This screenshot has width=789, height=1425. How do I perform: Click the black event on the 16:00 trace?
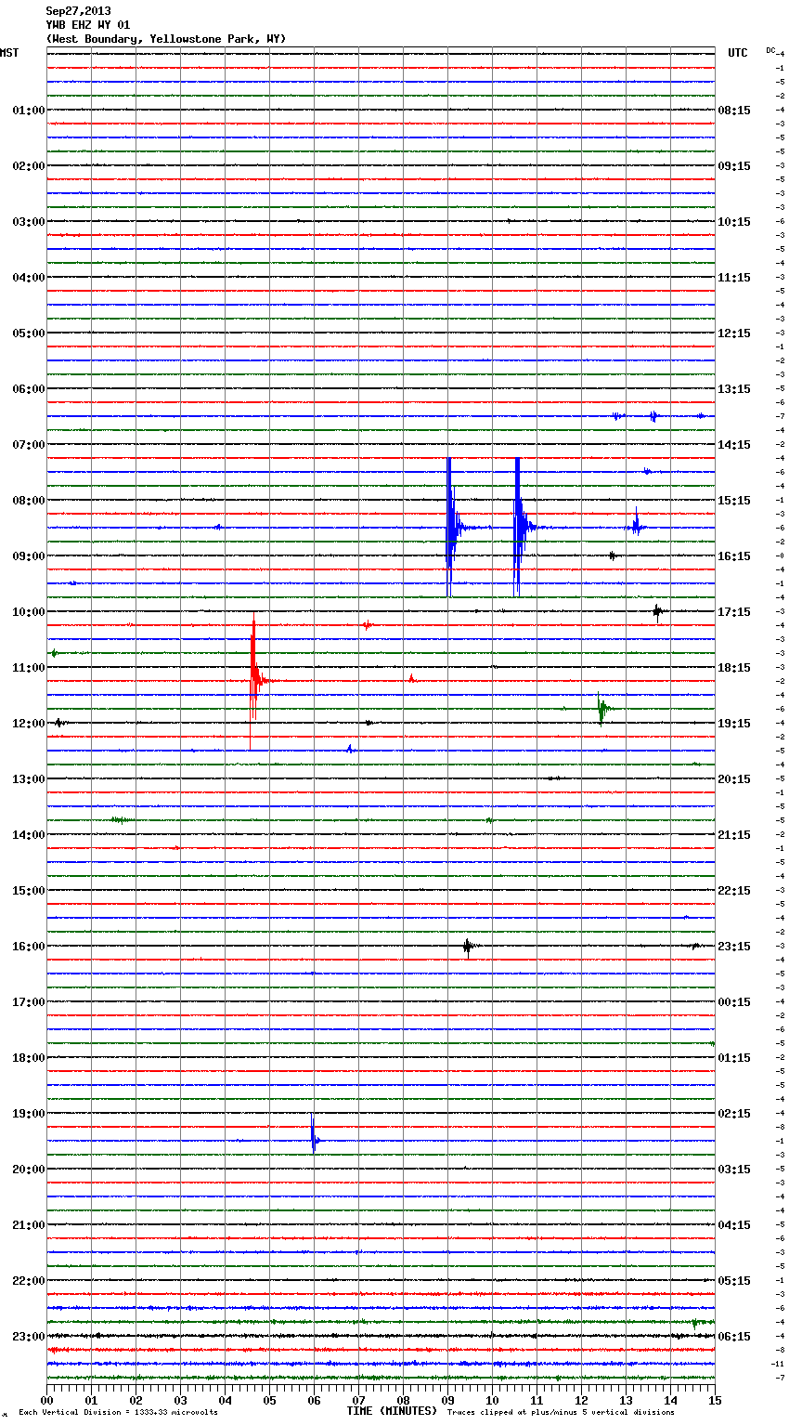468,947
